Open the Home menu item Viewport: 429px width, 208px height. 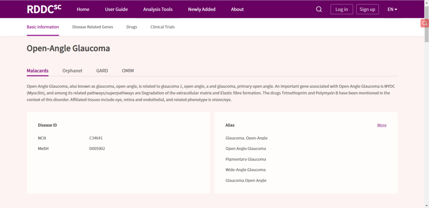pyautogui.click(x=83, y=10)
